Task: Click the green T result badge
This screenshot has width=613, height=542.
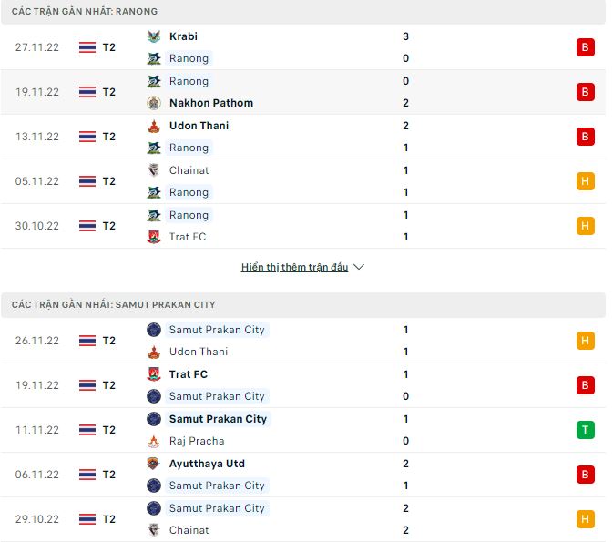Action: 586,430
